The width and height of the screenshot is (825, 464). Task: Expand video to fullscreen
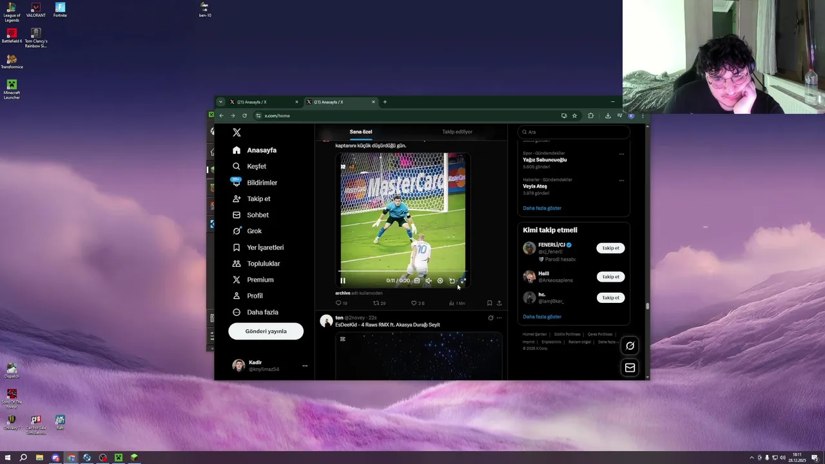coord(463,280)
